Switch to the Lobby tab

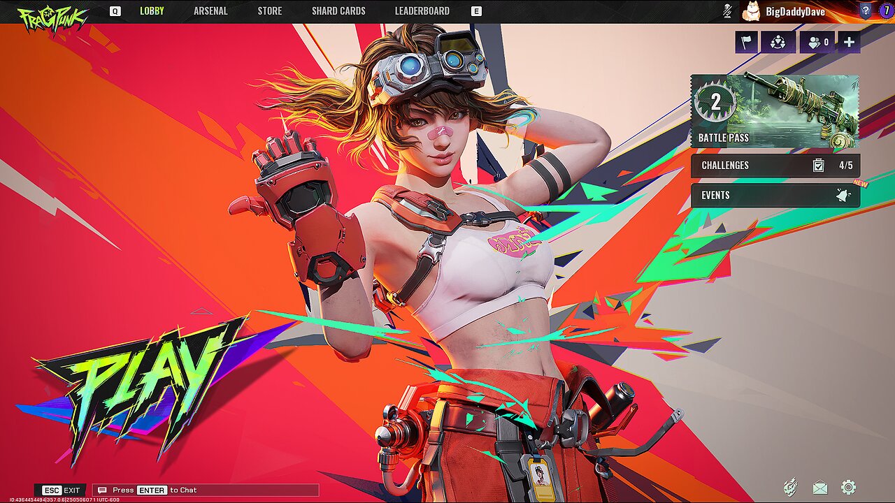coord(152,11)
